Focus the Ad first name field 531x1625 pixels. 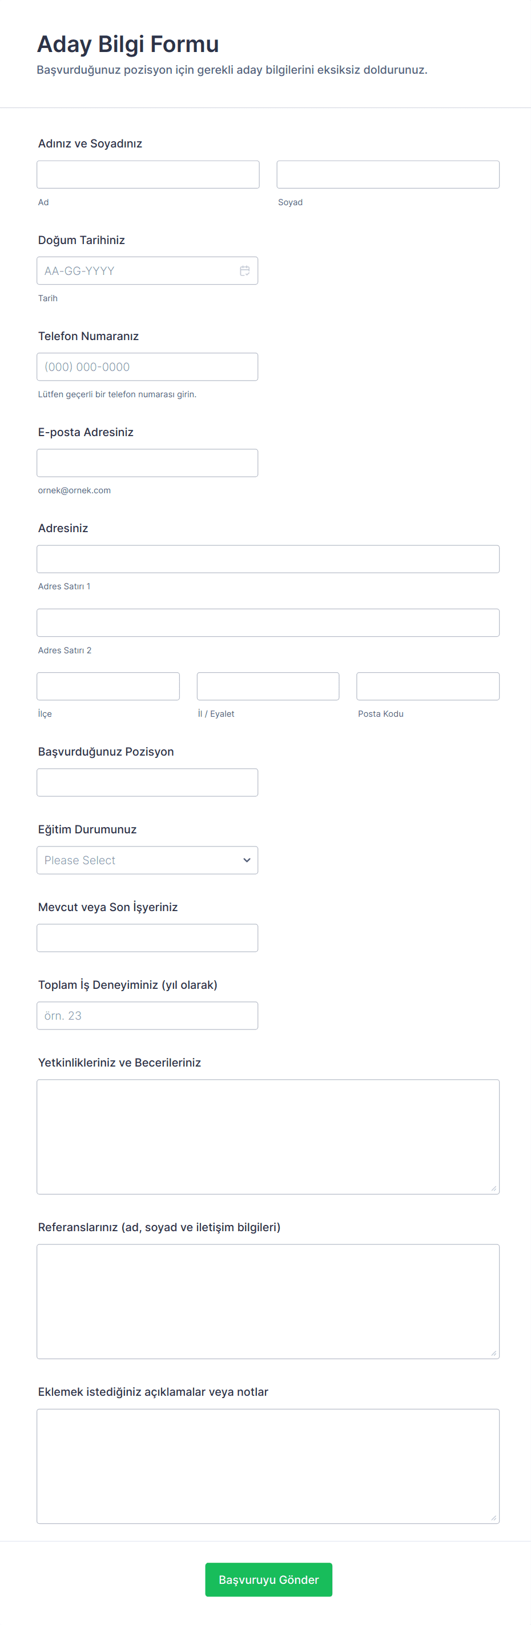(147, 175)
